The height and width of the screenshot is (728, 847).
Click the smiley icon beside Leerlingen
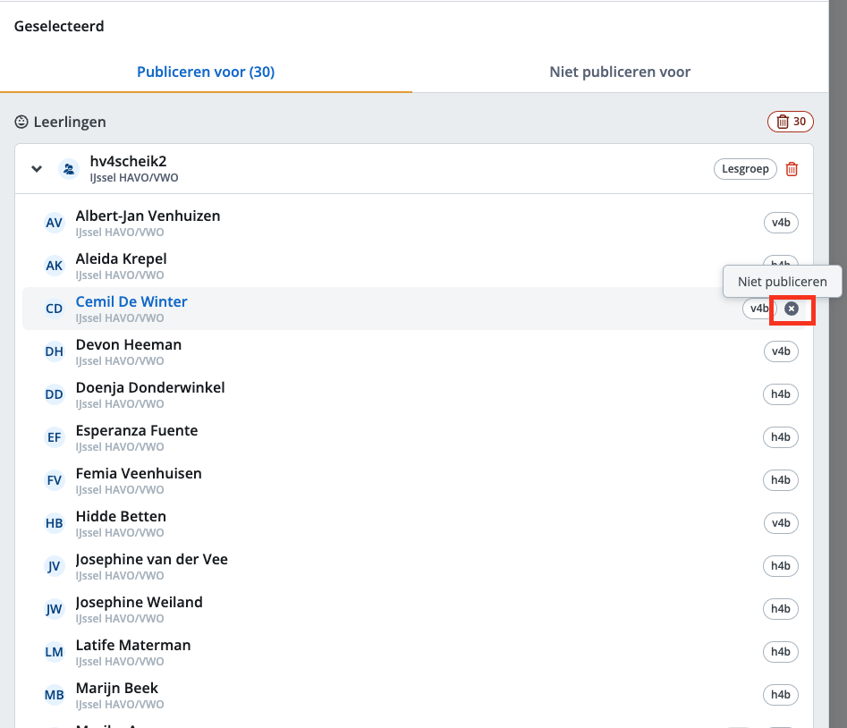pyautogui.click(x=21, y=122)
